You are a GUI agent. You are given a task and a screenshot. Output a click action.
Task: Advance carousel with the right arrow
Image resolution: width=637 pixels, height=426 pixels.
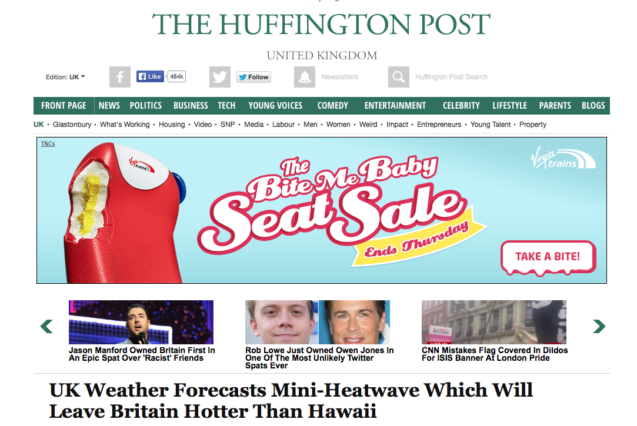pos(599,326)
